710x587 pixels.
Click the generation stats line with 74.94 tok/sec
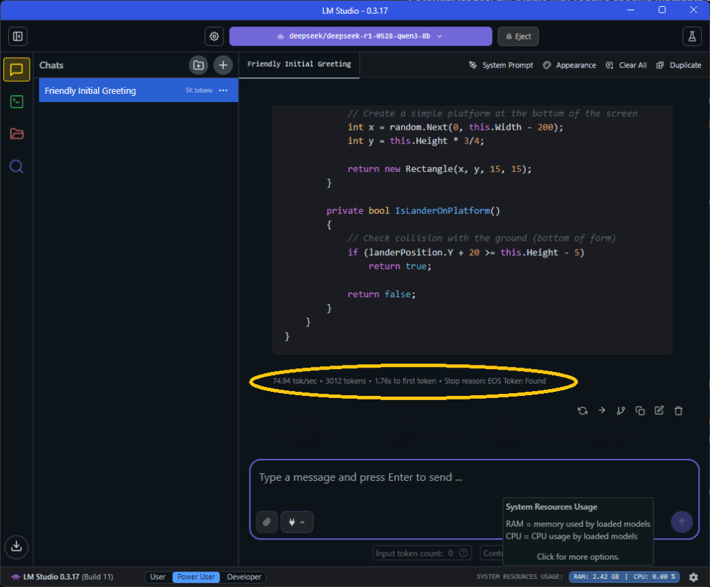coord(409,381)
